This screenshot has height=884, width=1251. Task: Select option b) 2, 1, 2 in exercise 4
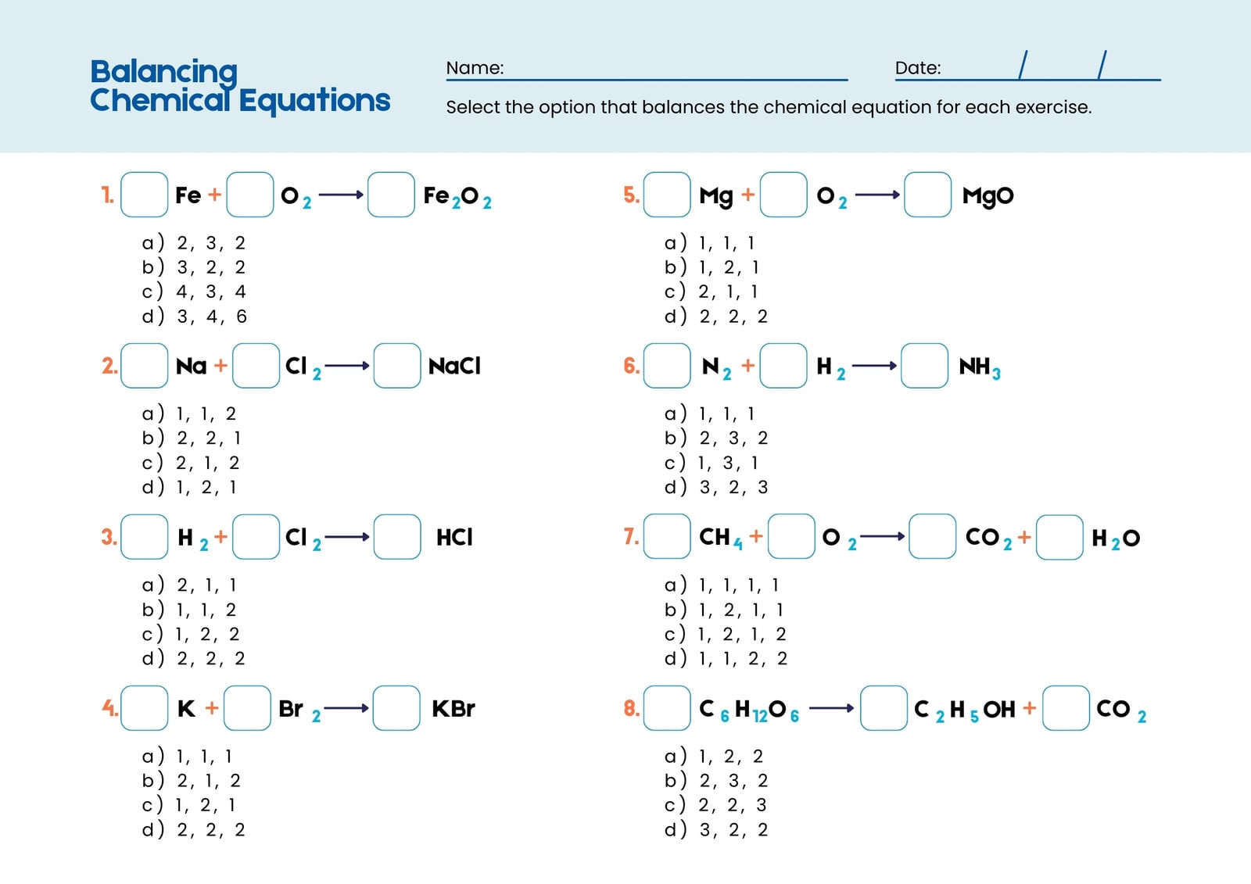(192, 780)
